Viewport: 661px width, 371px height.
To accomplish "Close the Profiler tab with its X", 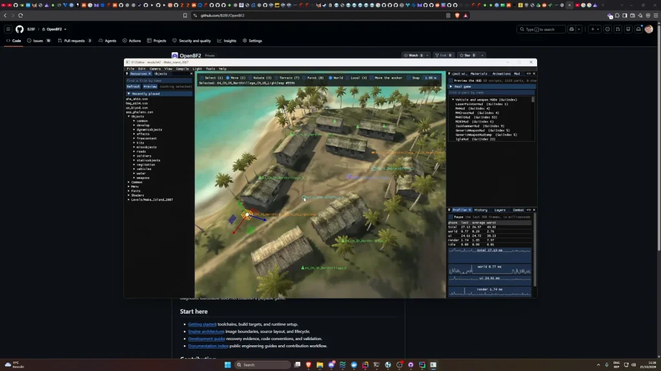I will (470, 210).
